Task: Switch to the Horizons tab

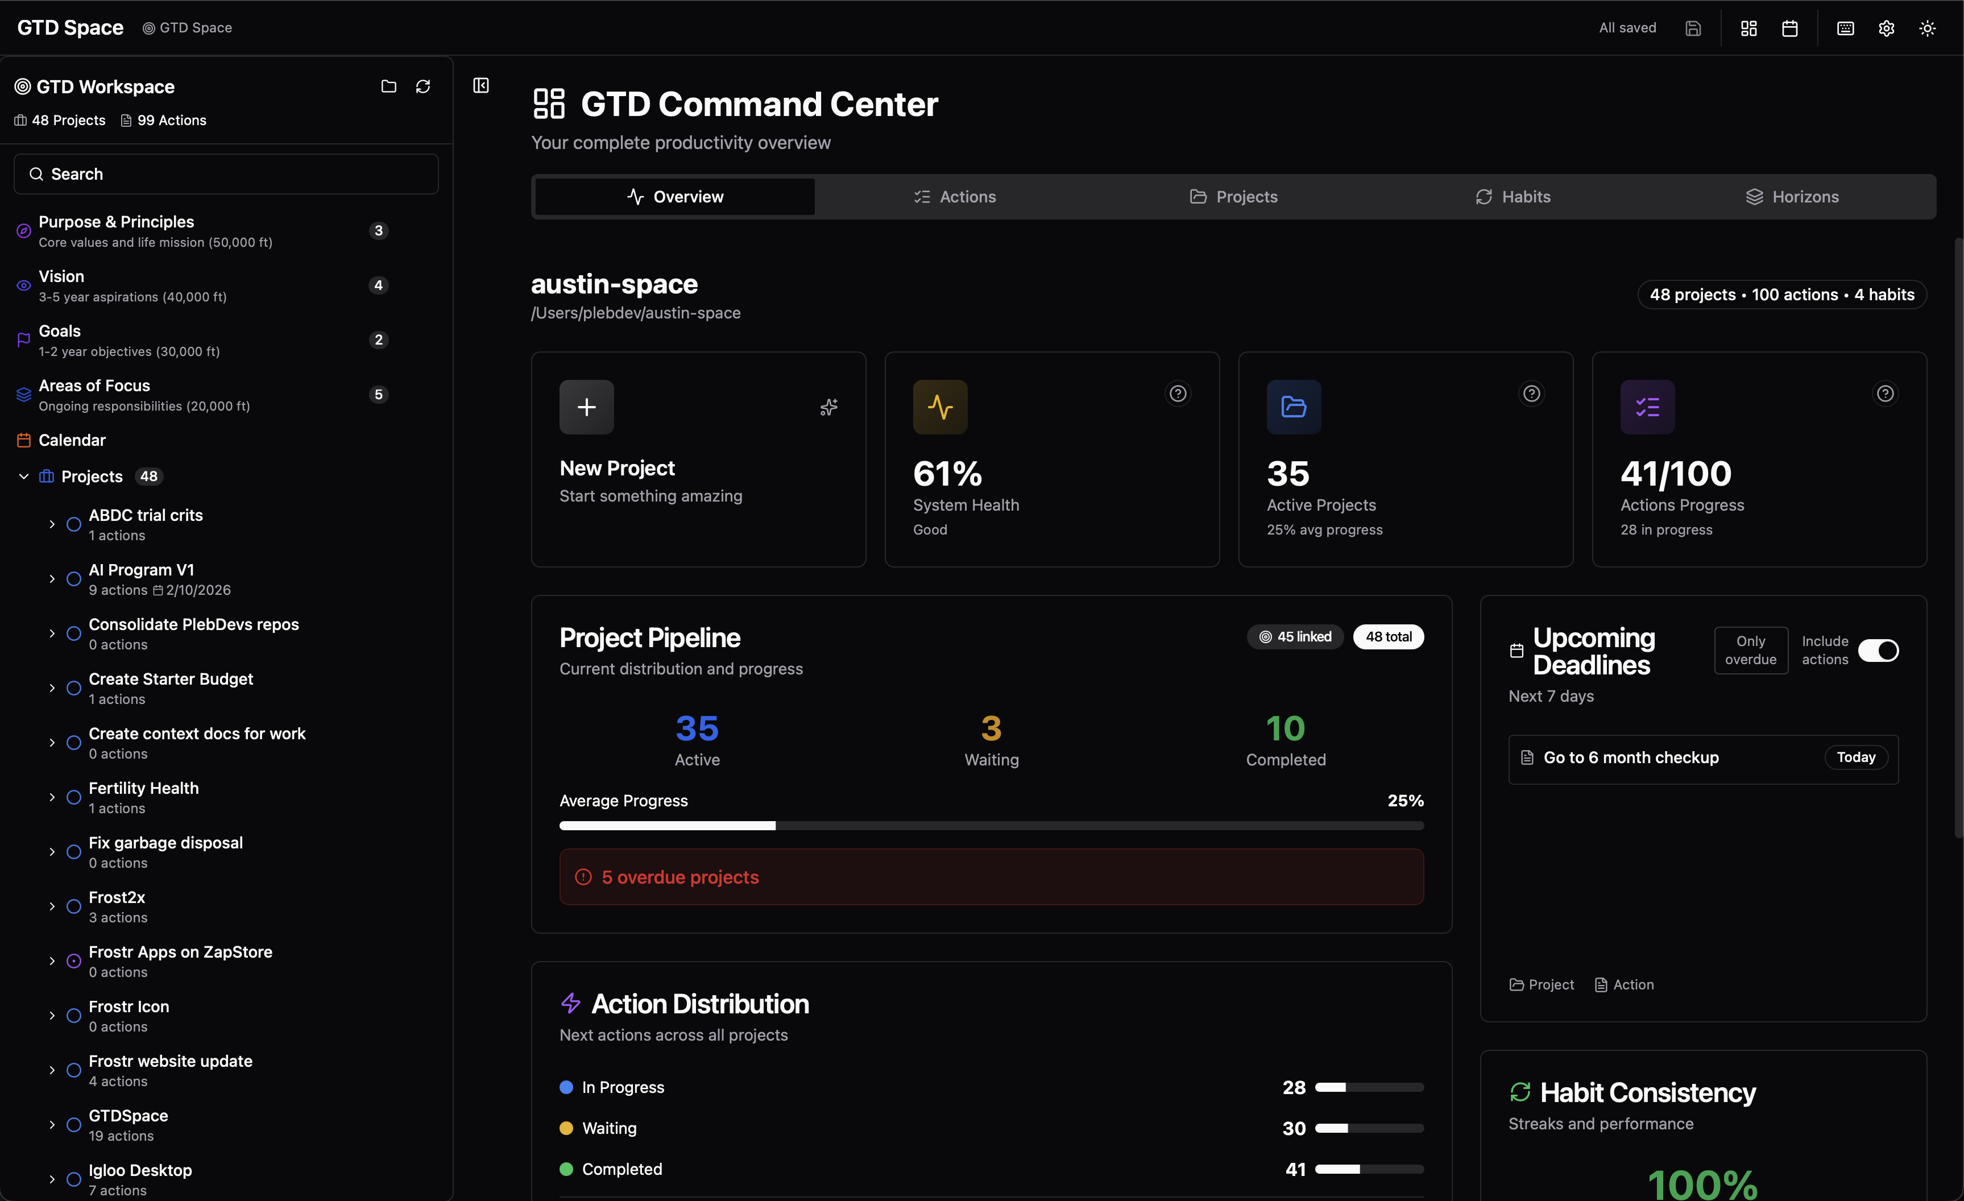Action: click(1792, 197)
